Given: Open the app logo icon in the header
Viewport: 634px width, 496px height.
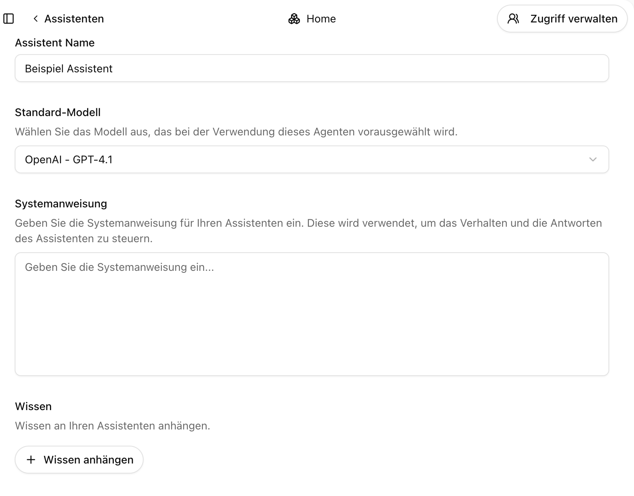Looking at the screenshot, I should coord(294,18).
